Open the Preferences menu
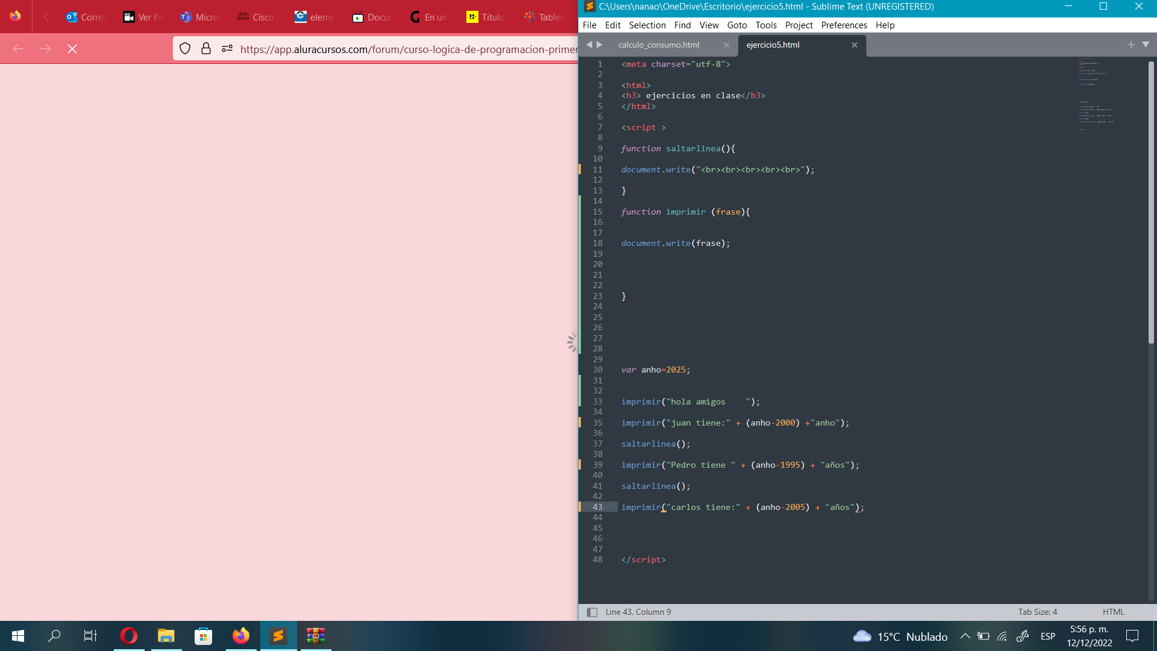The width and height of the screenshot is (1157, 651). [x=844, y=25]
